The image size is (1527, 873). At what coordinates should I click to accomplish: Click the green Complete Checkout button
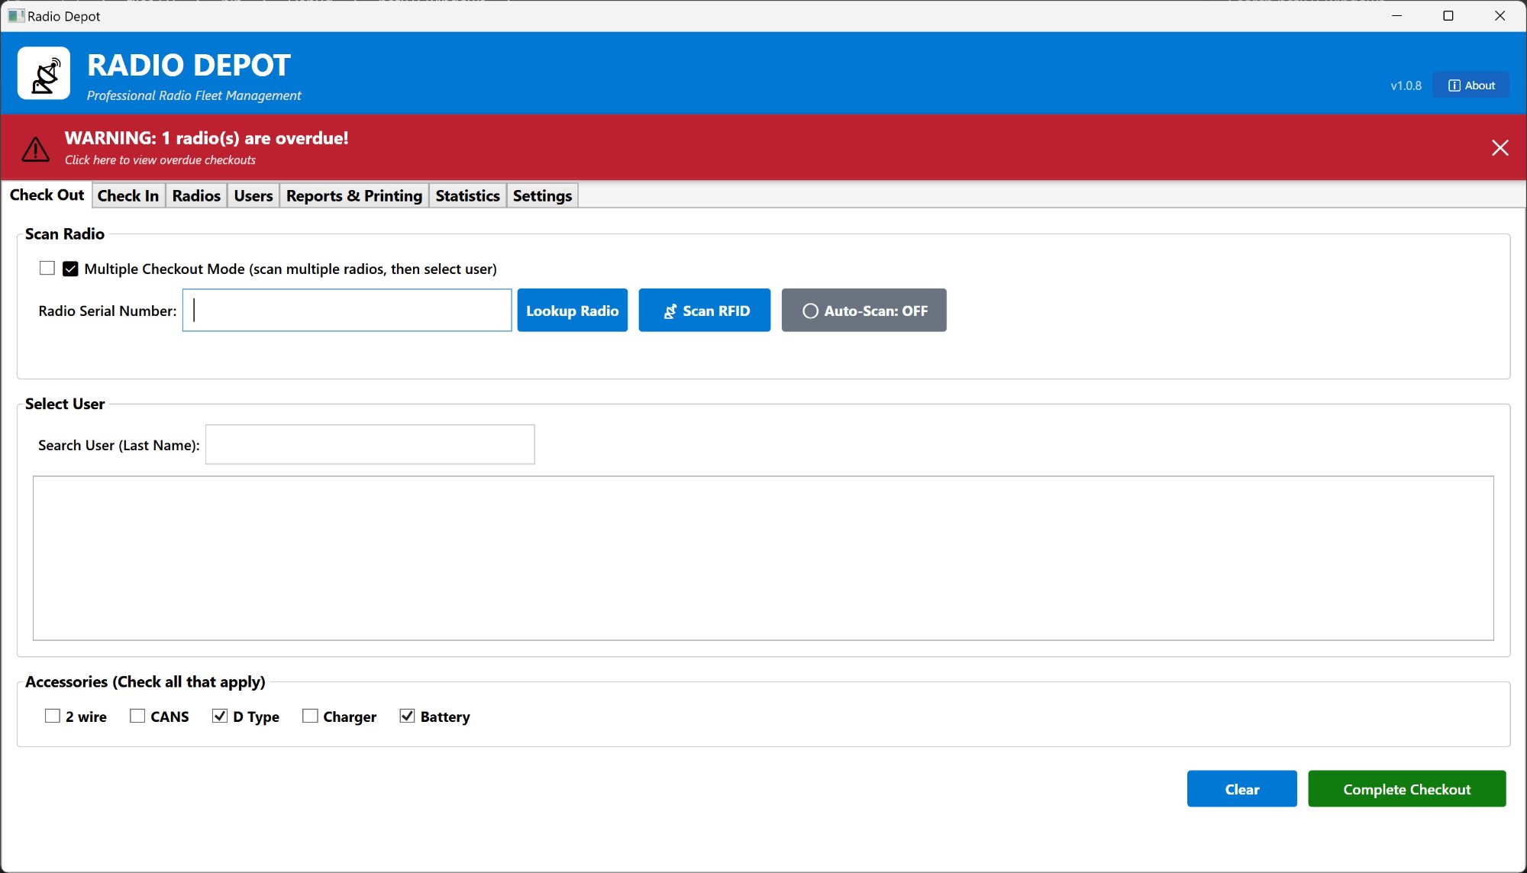[1406, 789]
